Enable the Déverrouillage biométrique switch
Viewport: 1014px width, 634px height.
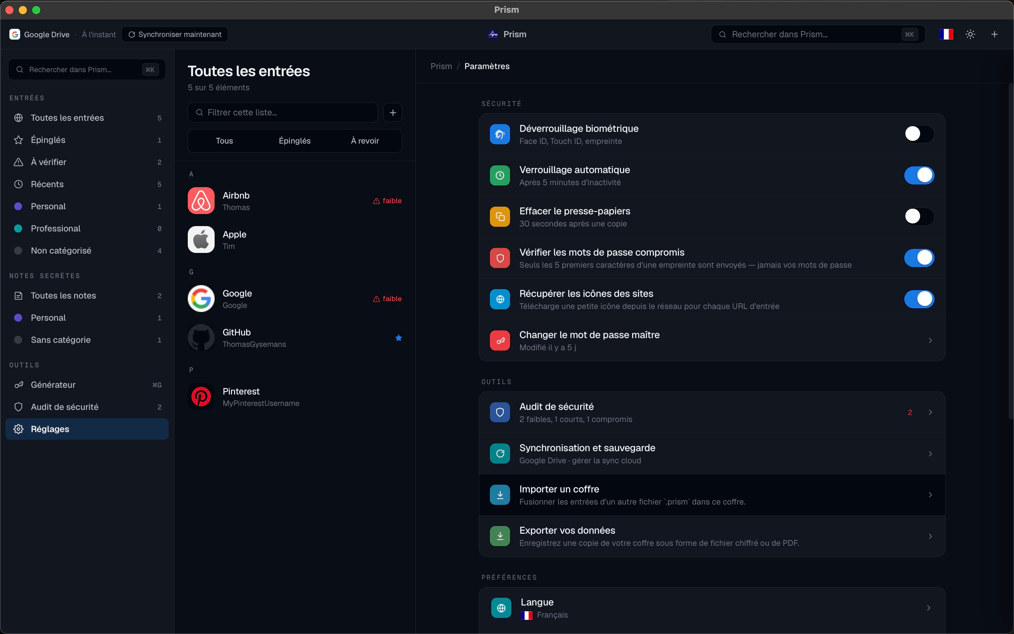tap(919, 134)
